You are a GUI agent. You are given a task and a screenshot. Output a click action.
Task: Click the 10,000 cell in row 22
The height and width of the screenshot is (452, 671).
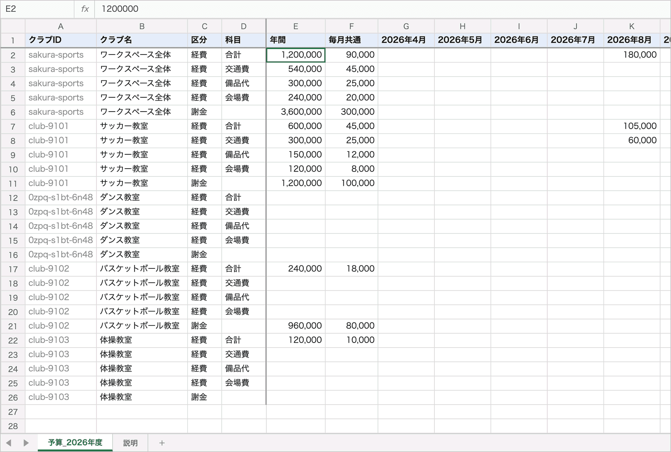tap(351, 340)
